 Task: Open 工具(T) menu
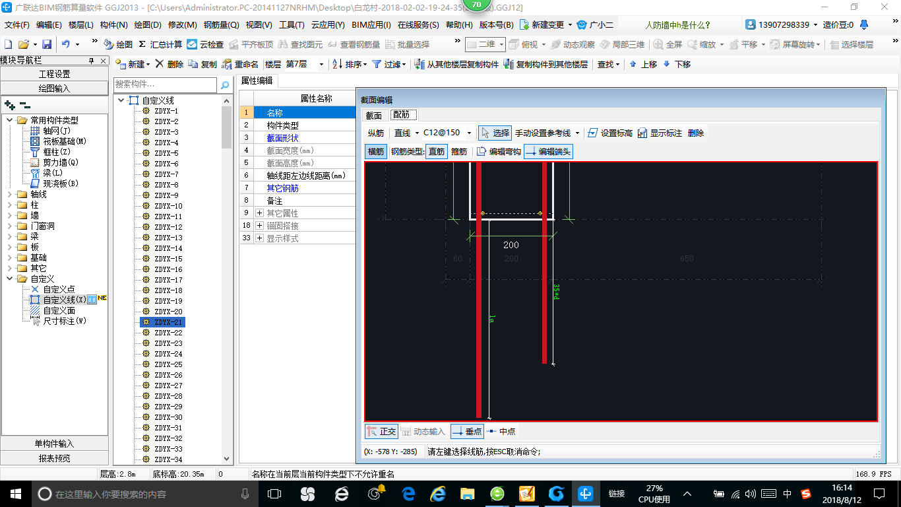(292, 24)
